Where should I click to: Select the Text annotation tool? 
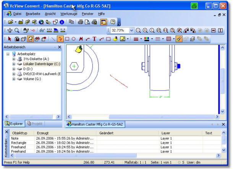tap(94, 39)
